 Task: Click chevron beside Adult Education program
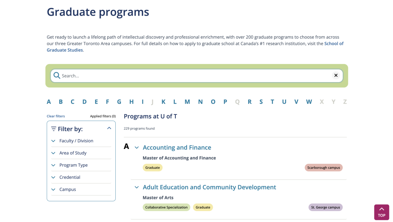(137, 187)
